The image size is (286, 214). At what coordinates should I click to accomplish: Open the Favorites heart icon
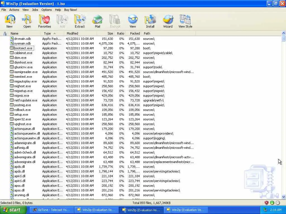(44, 20)
